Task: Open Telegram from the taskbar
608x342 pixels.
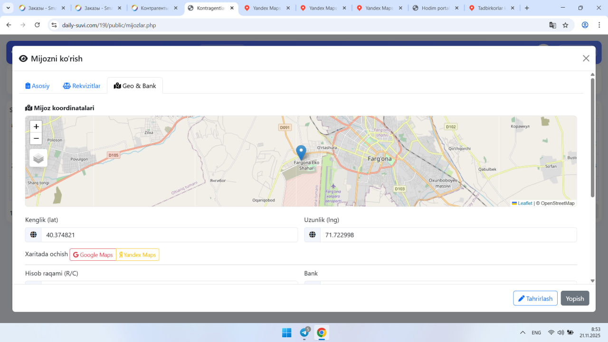Action: (x=304, y=332)
